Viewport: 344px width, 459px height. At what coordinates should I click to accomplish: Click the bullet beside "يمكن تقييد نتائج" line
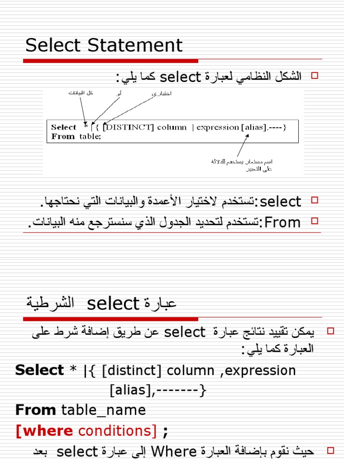331,331
